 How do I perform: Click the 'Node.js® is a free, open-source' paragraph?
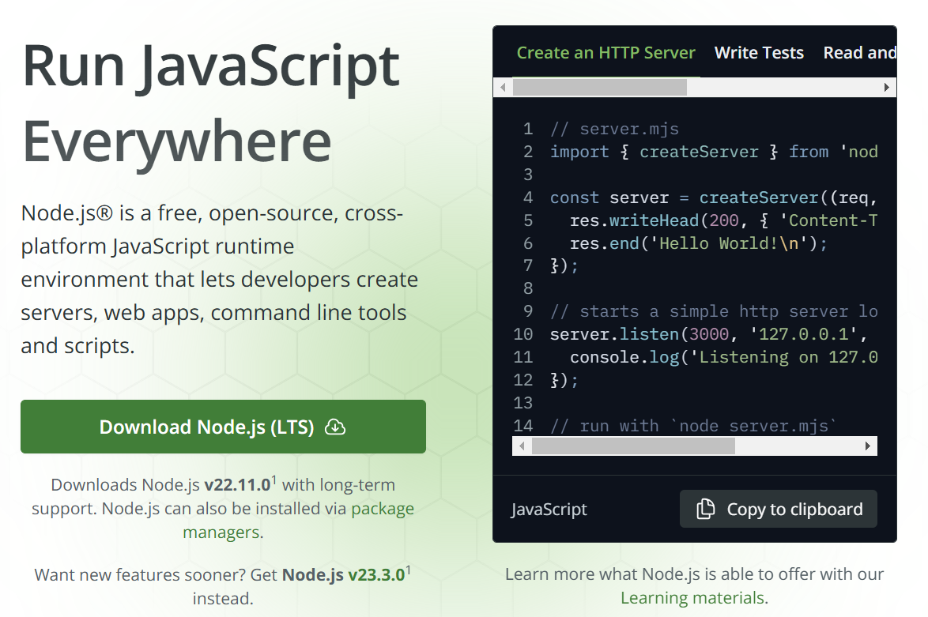coord(220,279)
